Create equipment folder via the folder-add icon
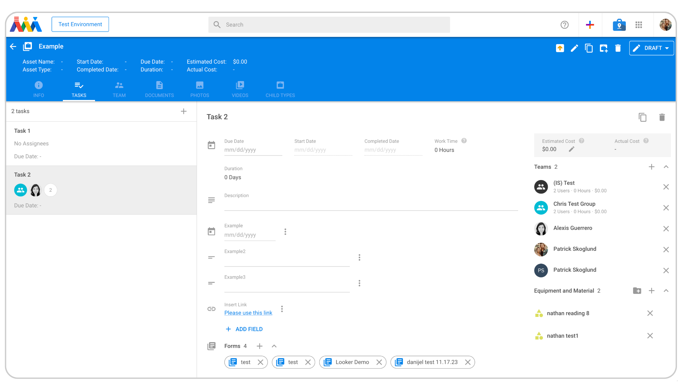 637,290
